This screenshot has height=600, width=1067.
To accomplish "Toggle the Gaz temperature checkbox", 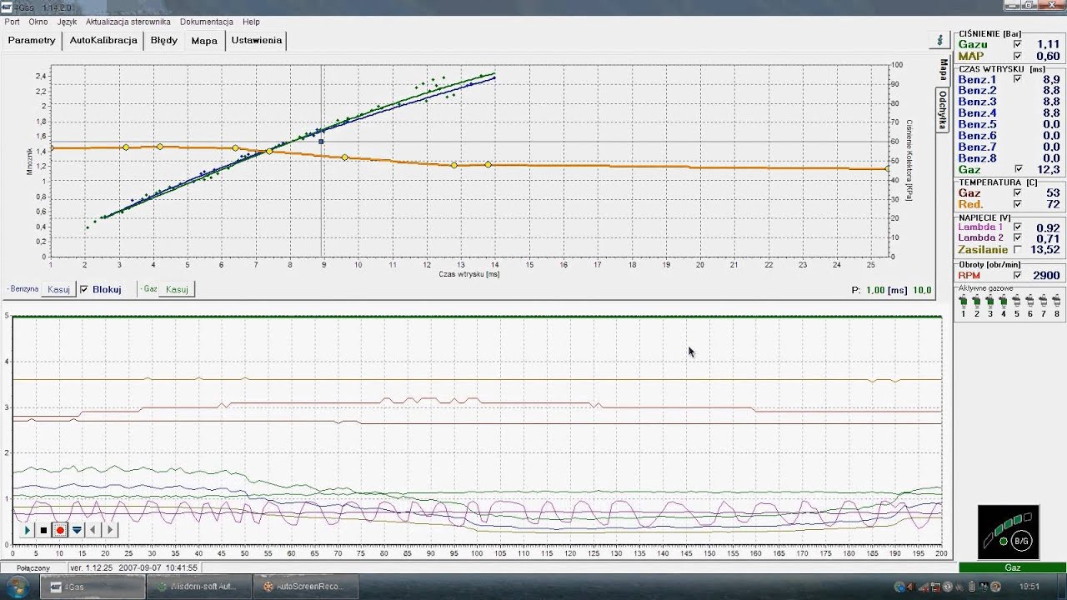I will tap(1017, 192).
